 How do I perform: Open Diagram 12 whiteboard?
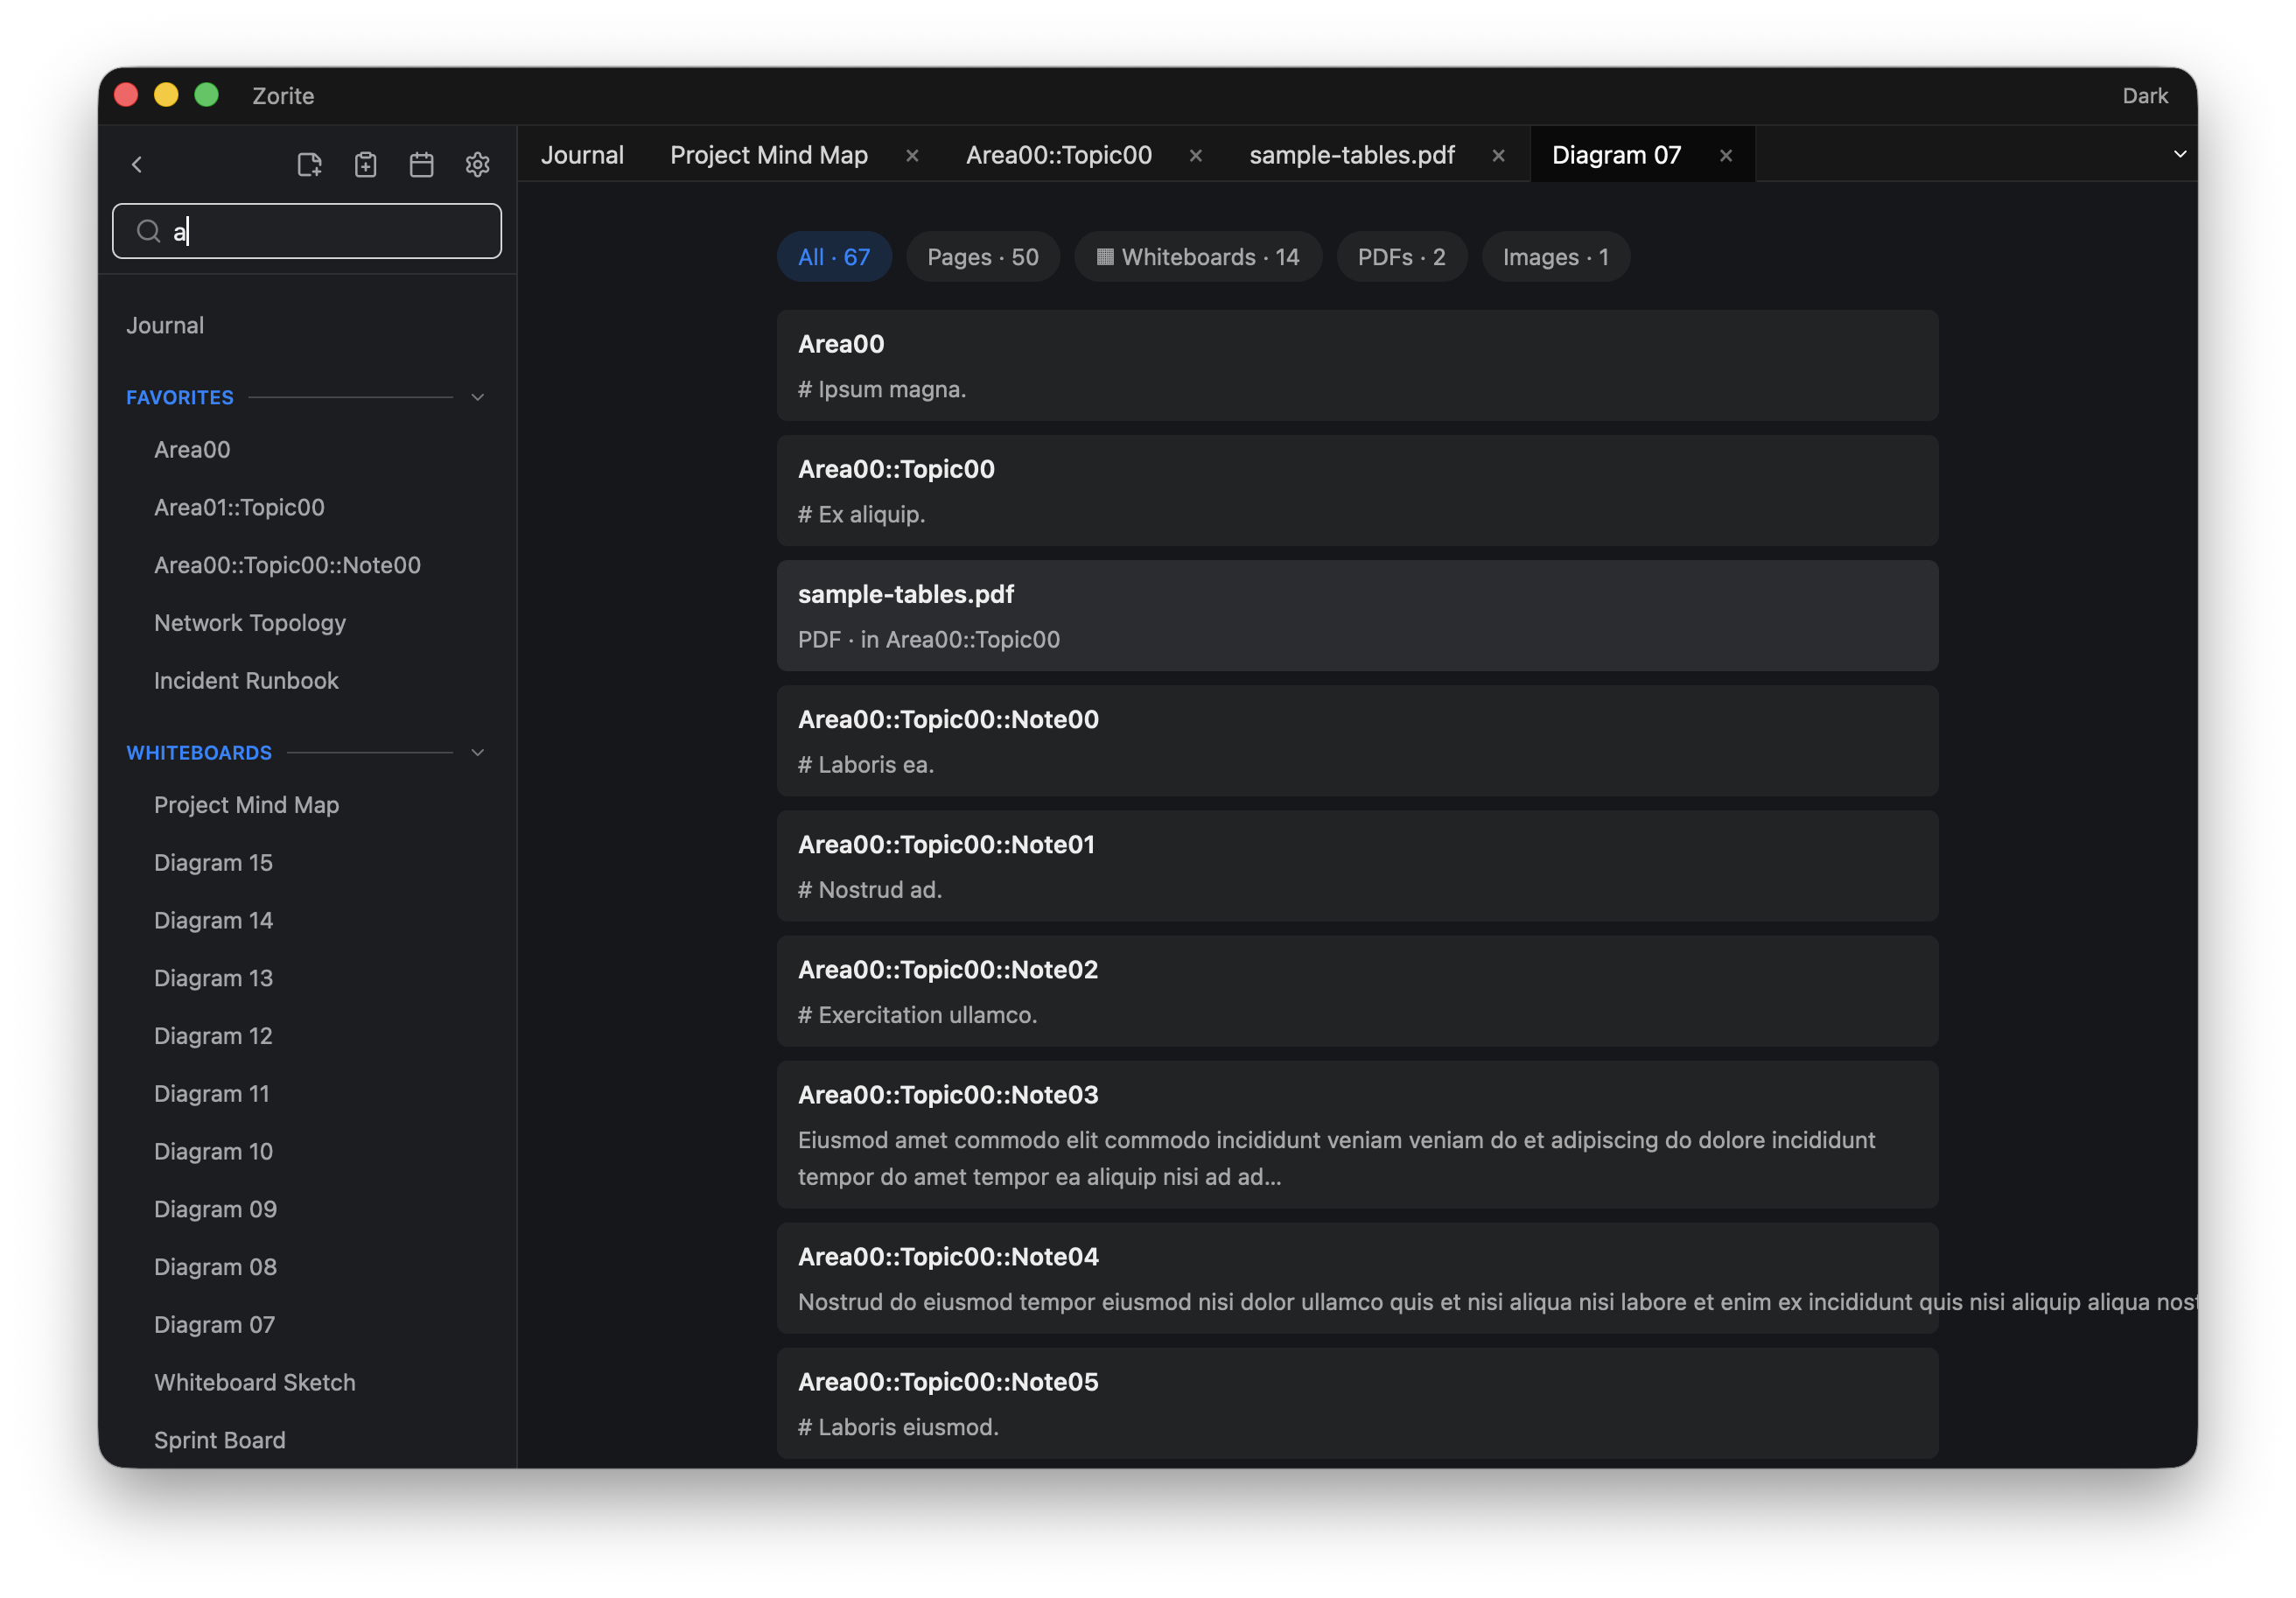213,1035
